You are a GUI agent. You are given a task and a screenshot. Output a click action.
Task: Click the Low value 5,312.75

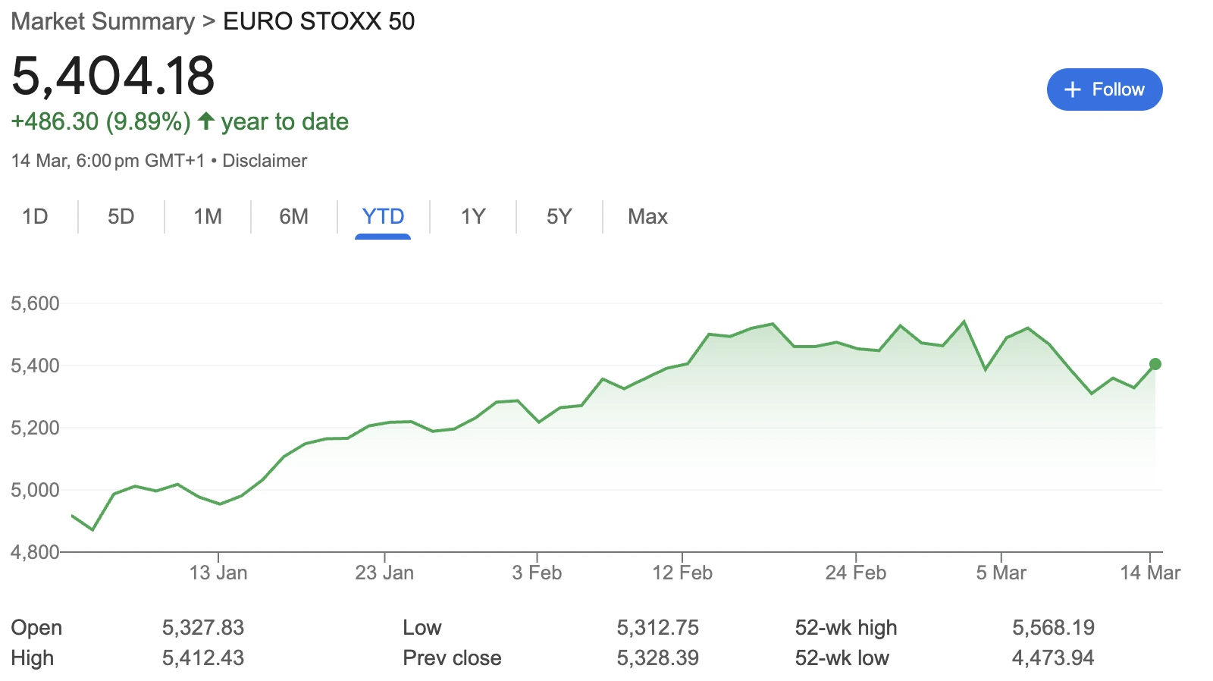658,628
